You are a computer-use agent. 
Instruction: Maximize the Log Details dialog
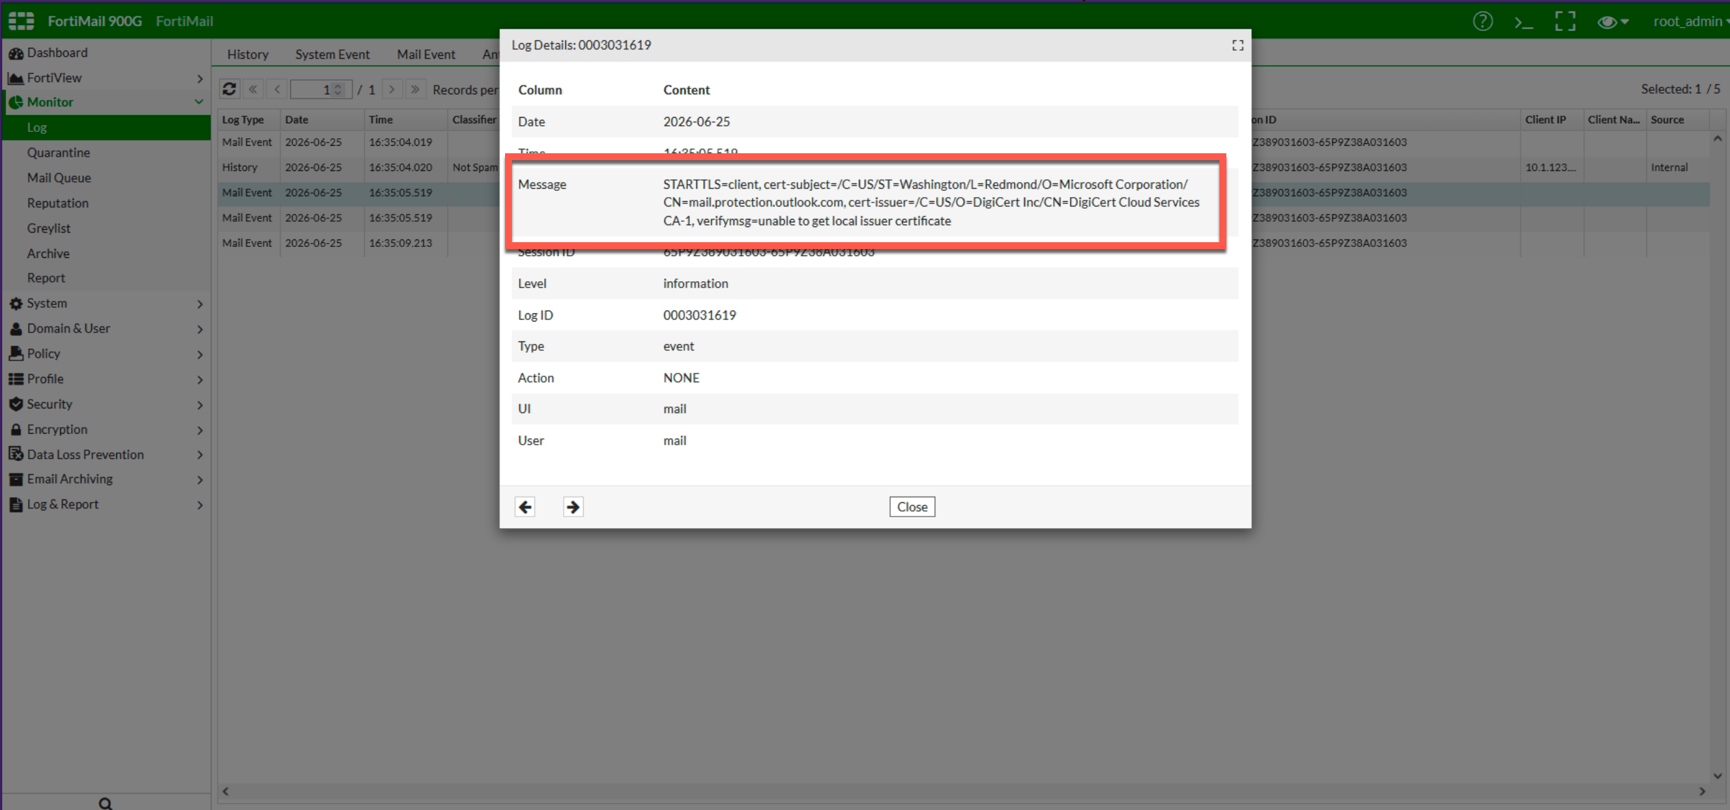pyautogui.click(x=1237, y=45)
